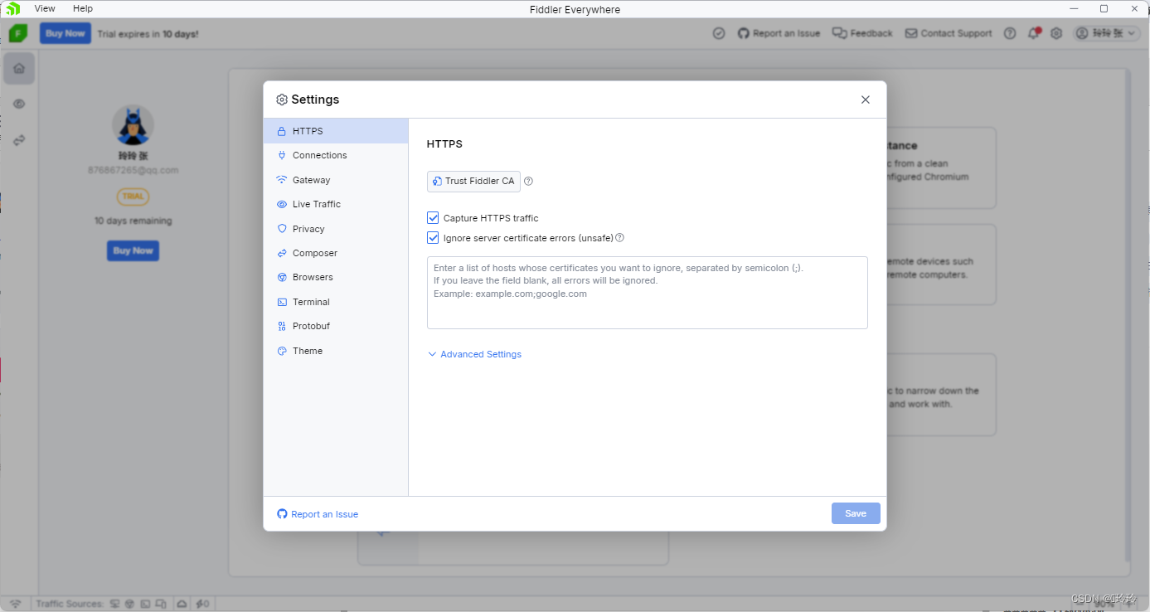Open help icon beside Ignore server certificate errors
The height and width of the screenshot is (612, 1150).
[x=619, y=238]
